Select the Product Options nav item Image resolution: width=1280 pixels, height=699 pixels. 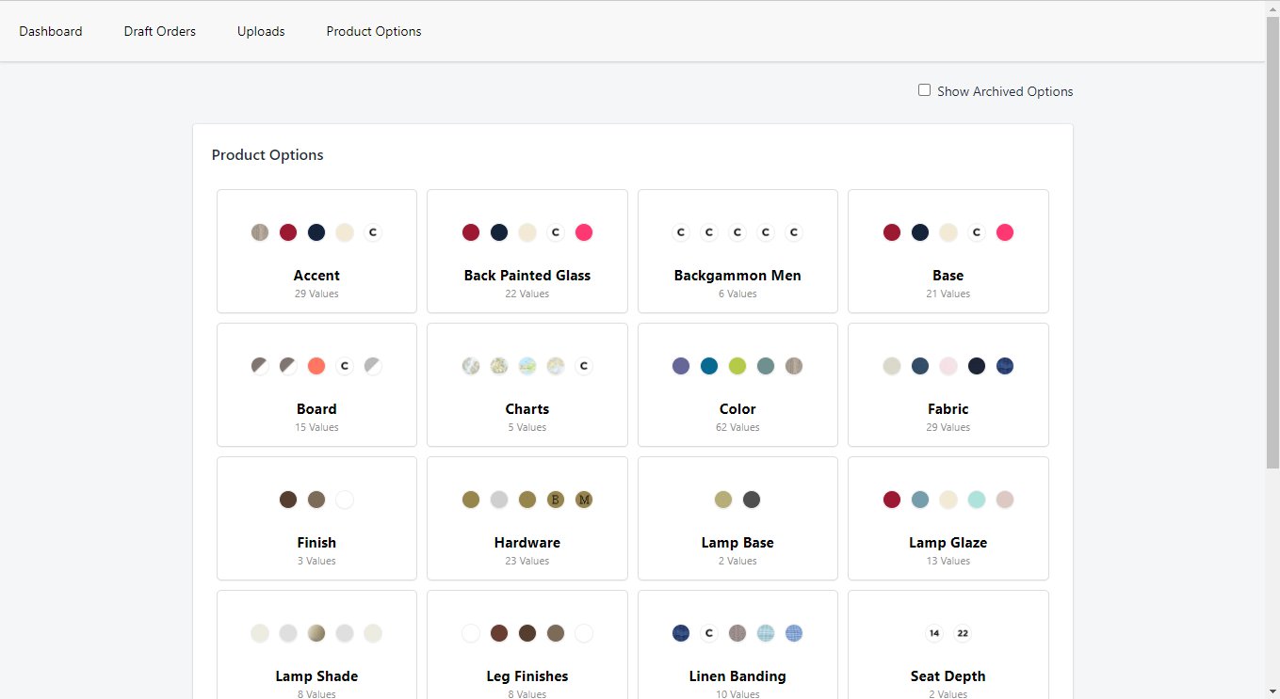[x=374, y=31]
